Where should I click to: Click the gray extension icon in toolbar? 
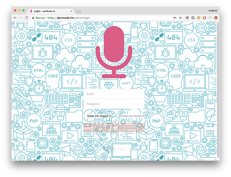point(210,18)
